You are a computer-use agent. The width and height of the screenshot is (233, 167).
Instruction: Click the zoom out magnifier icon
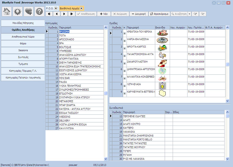coord(202,14)
